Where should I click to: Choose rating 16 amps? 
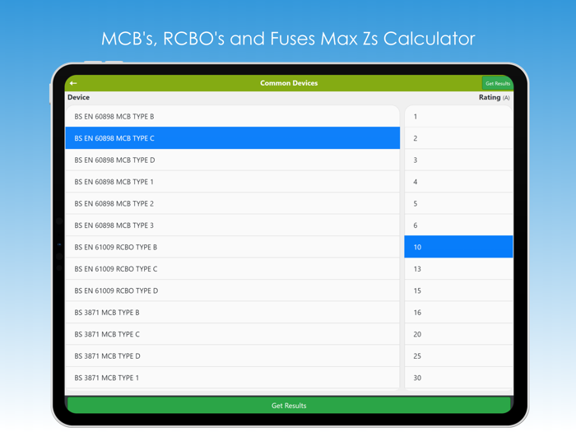click(458, 312)
